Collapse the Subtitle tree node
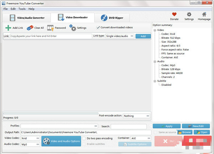Image resolution: width=214 pixels, height=154 pixels. 155,81
